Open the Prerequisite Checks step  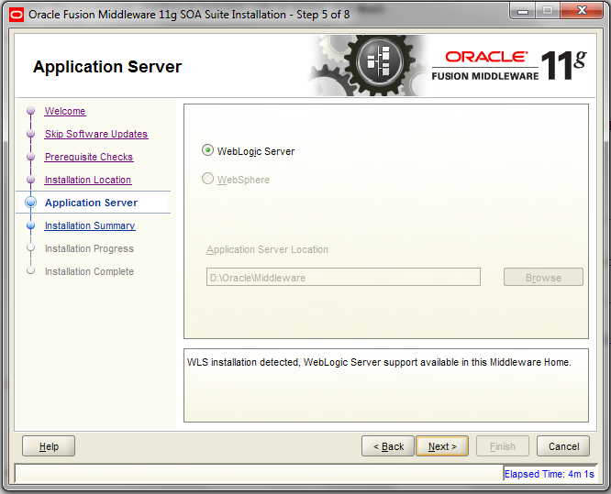(x=89, y=157)
